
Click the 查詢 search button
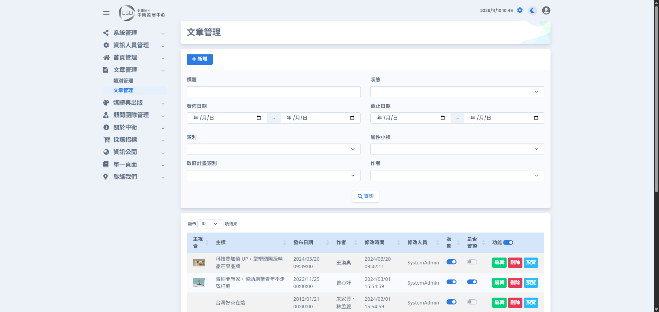(365, 197)
